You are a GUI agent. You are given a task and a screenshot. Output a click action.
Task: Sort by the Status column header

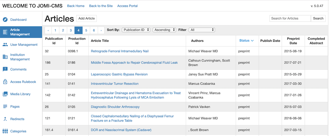[246, 40]
